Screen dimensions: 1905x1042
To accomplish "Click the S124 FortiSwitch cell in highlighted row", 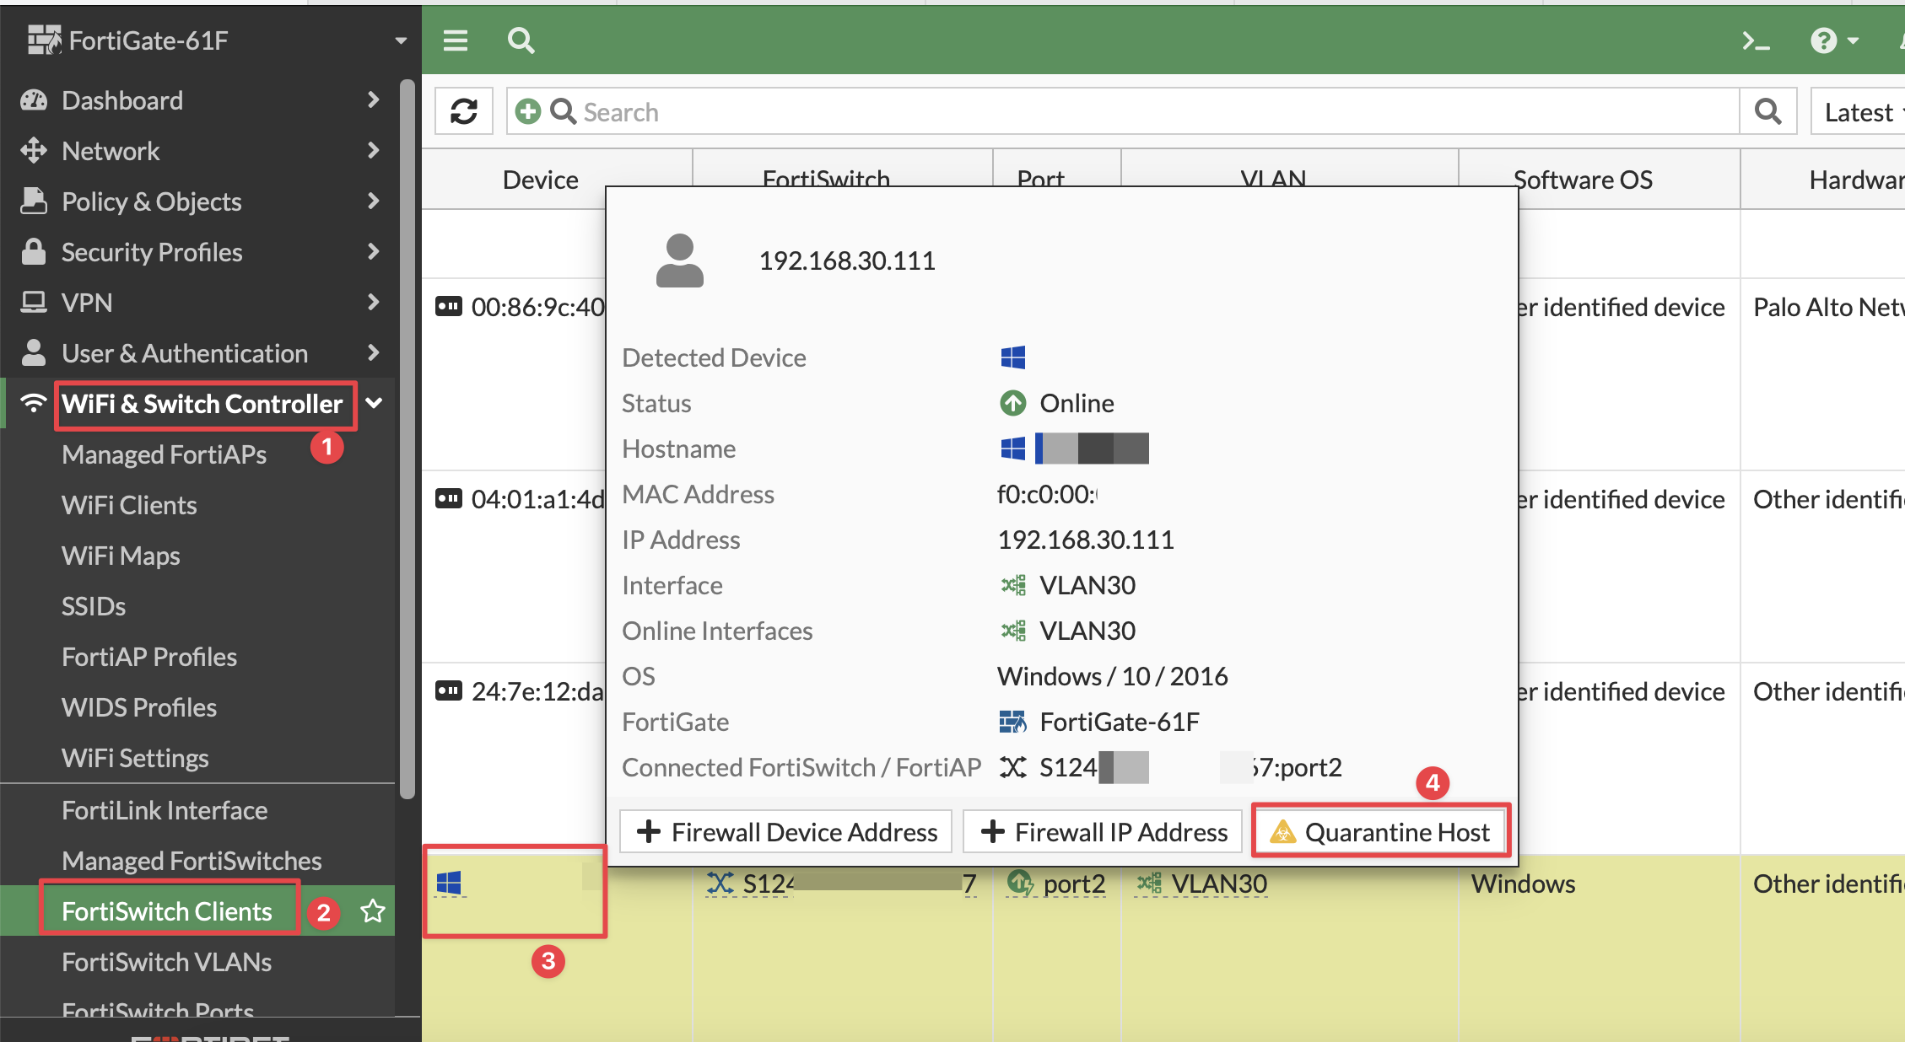I will coord(841,884).
